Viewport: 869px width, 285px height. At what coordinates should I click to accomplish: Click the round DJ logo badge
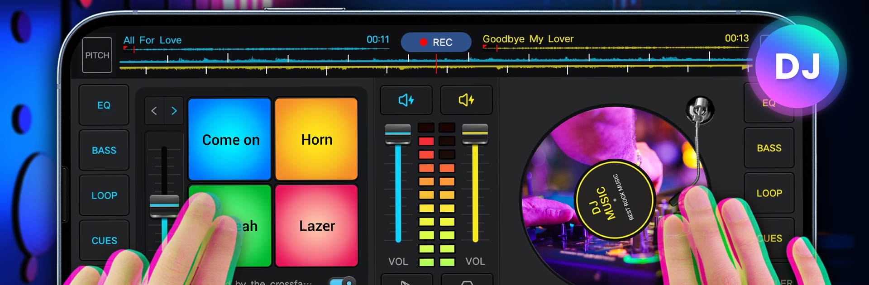tap(797, 66)
